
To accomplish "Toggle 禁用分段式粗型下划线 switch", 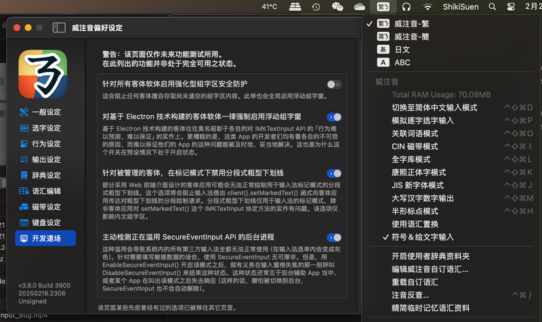I will tap(334, 174).
